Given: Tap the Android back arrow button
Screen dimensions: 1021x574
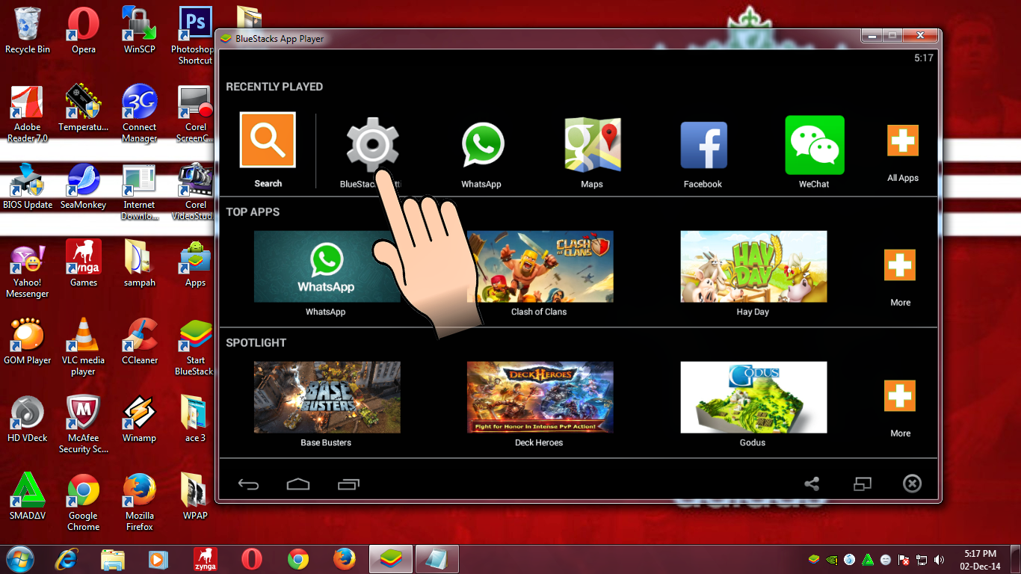Looking at the screenshot, I should pyautogui.click(x=248, y=484).
